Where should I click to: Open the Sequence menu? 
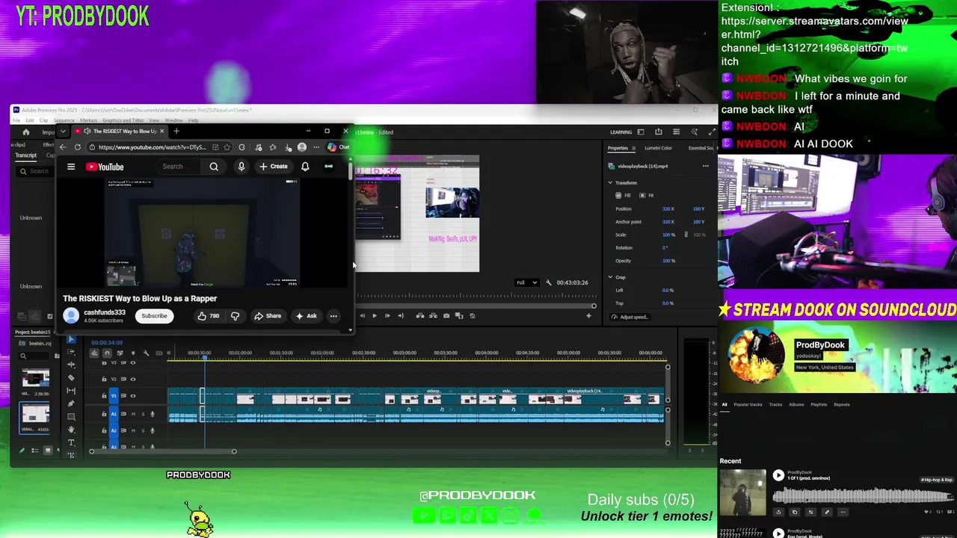[64, 120]
